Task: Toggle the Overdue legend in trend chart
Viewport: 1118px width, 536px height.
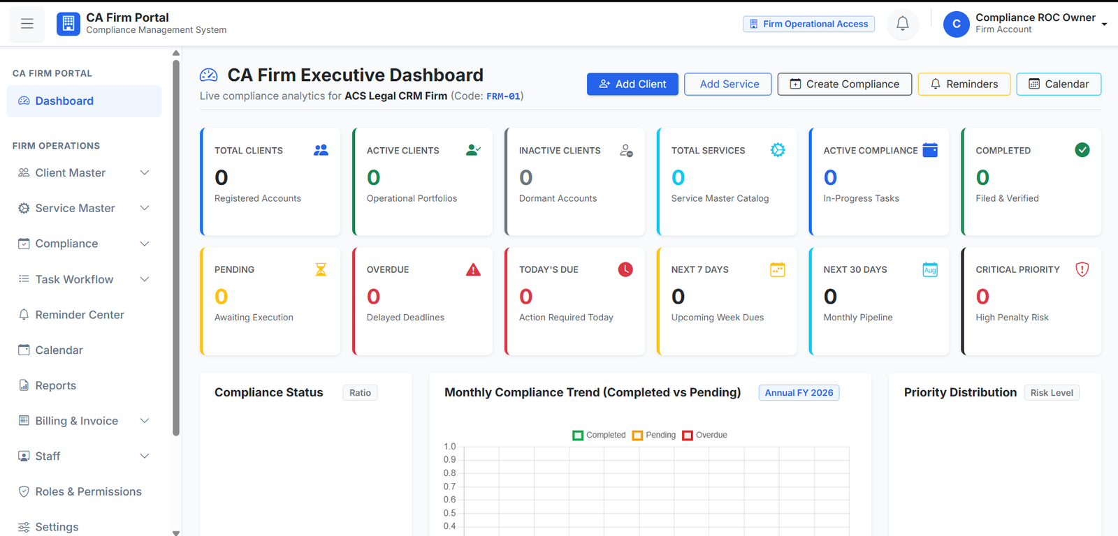Action: coord(704,435)
